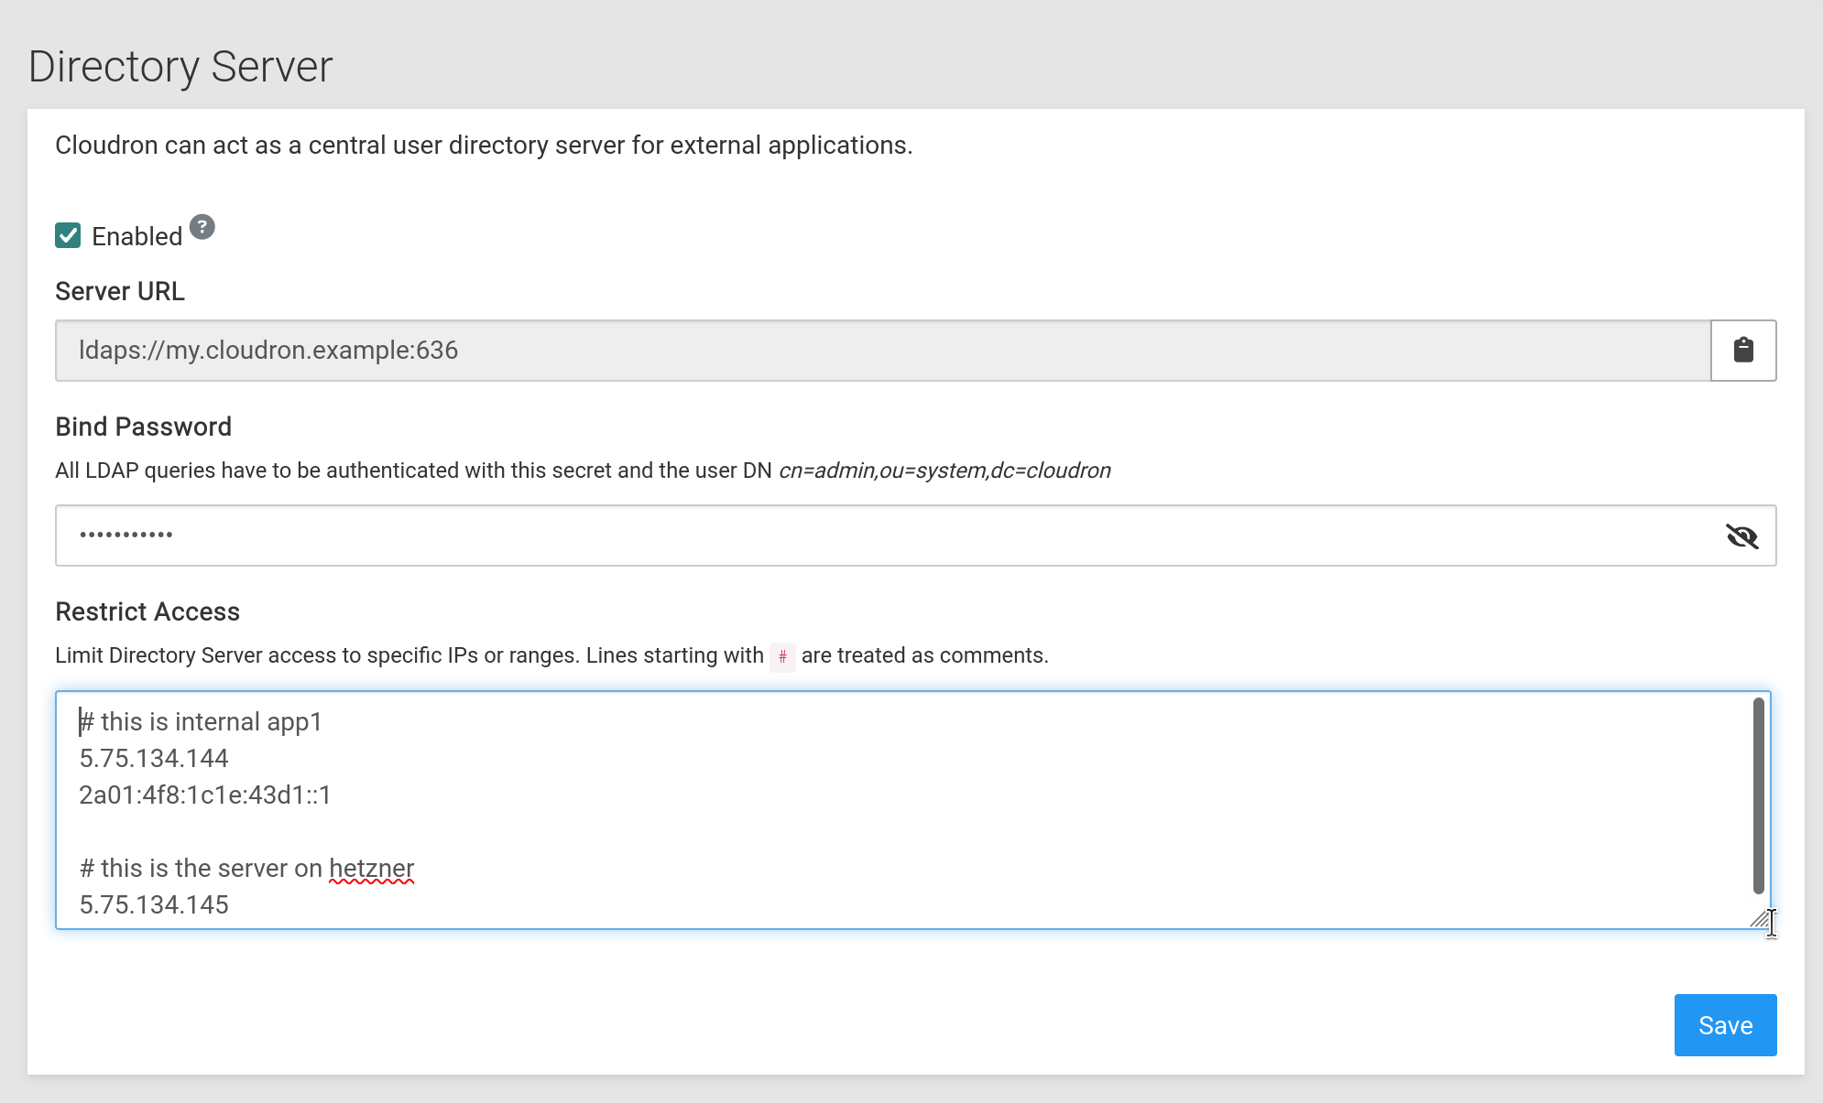This screenshot has height=1103, width=1823.
Task: Click the Directory Server page heading
Action: click(180, 67)
